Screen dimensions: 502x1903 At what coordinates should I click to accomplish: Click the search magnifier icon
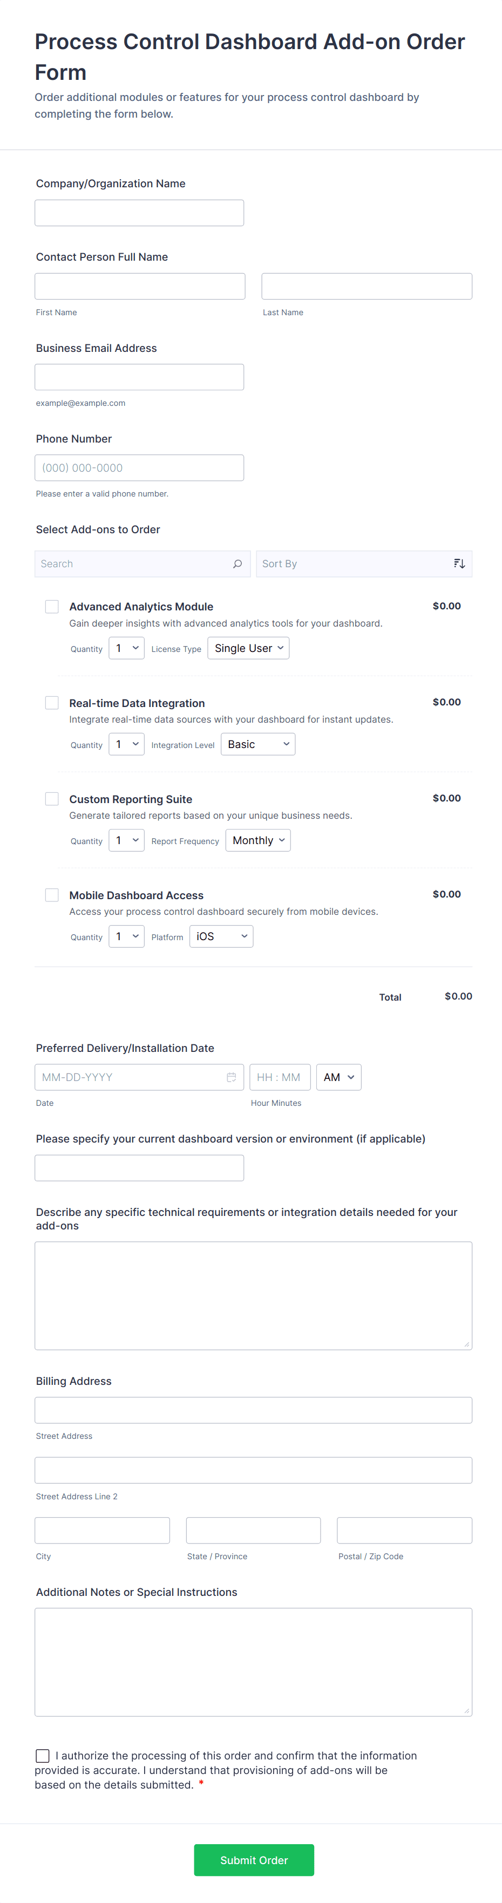238,563
